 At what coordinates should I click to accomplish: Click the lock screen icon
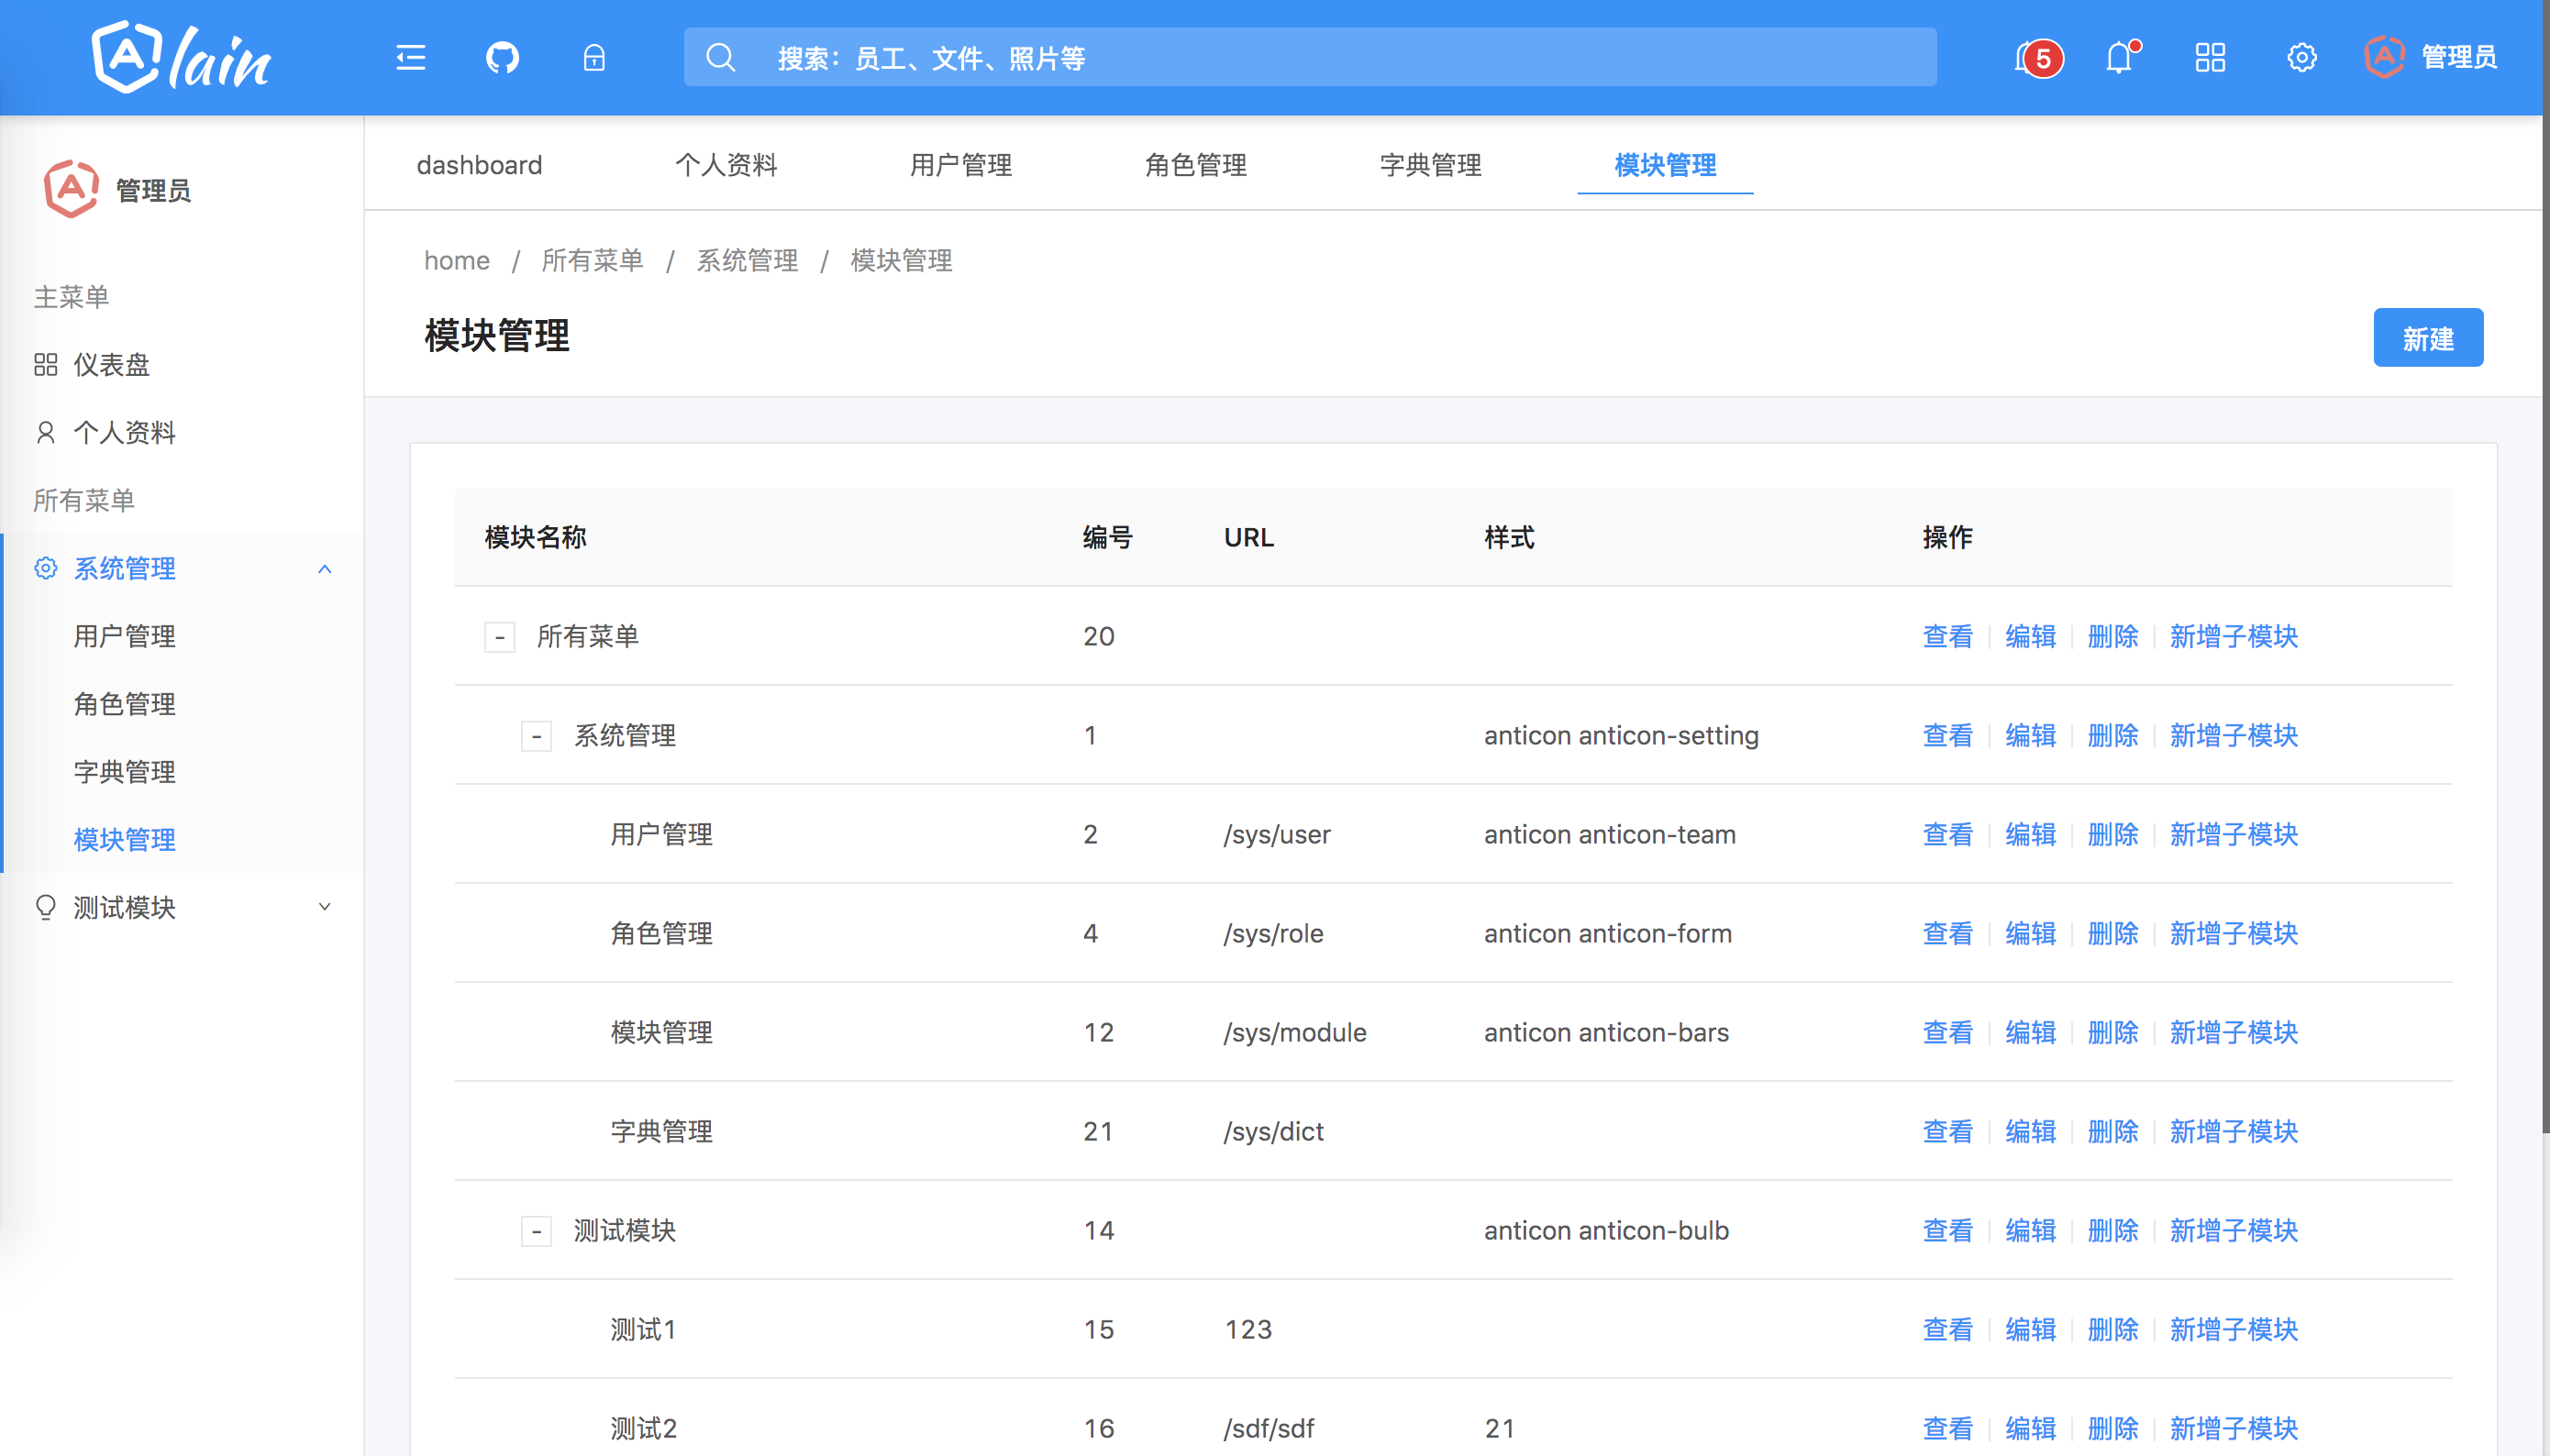(x=593, y=58)
